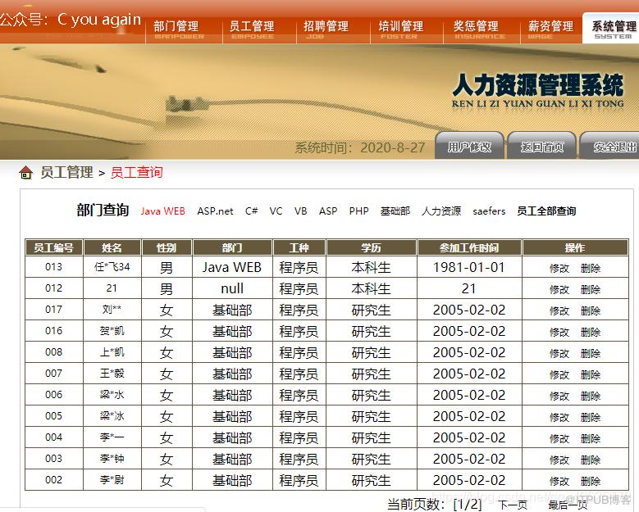639x512 pixels.
Task: Click name cell 任*飞34
Action: click(x=112, y=267)
